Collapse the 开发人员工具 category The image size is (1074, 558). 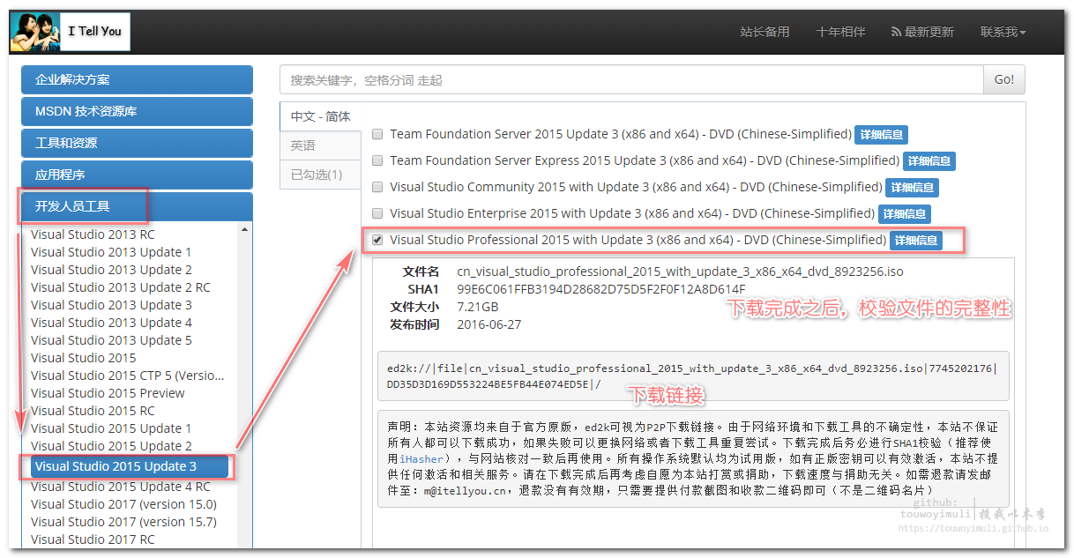[x=137, y=206]
